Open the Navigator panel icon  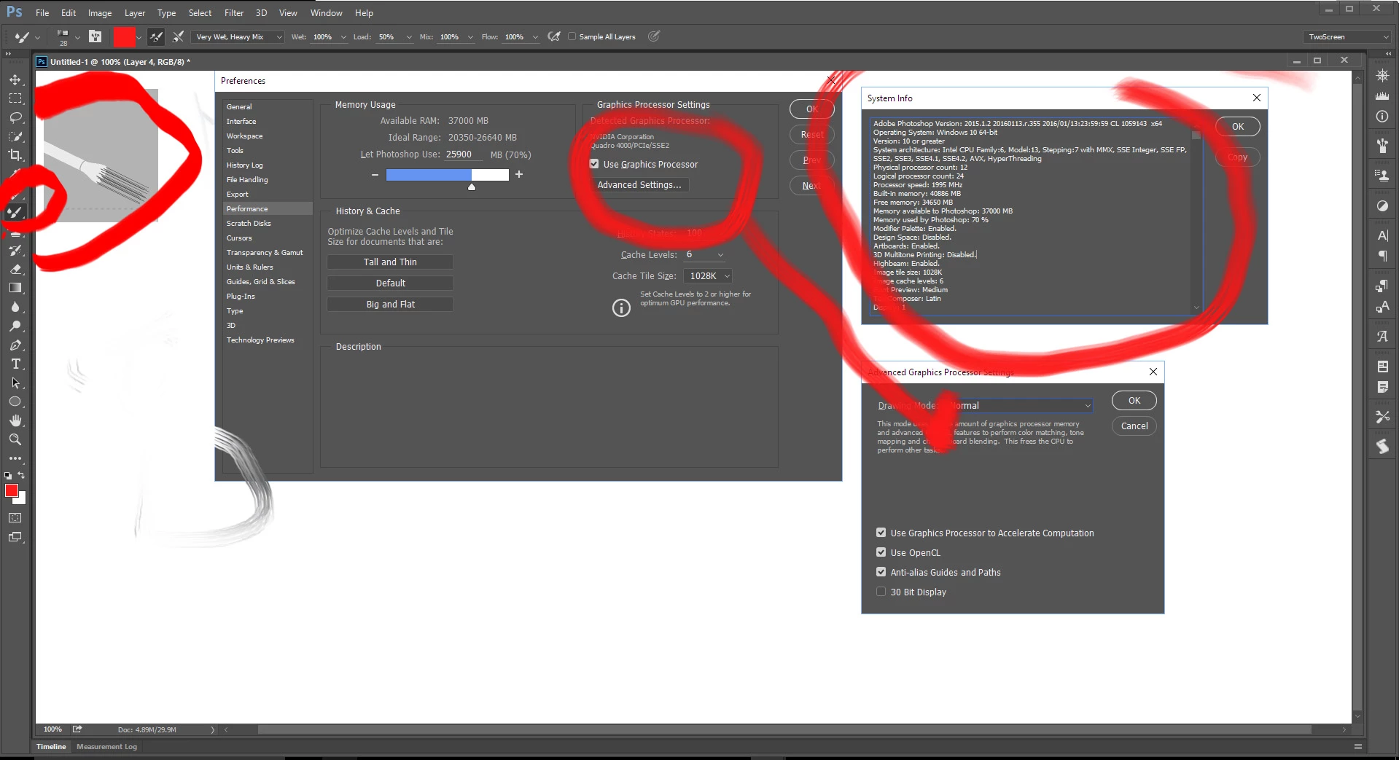click(x=1382, y=75)
